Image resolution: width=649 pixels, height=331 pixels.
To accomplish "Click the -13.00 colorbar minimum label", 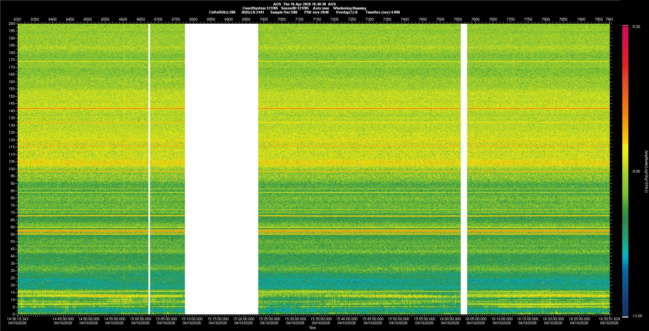I will pyautogui.click(x=637, y=316).
